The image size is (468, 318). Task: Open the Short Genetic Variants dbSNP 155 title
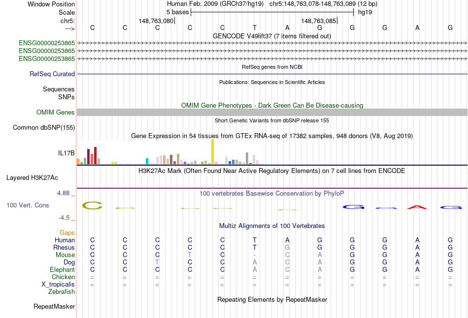(272, 120)
